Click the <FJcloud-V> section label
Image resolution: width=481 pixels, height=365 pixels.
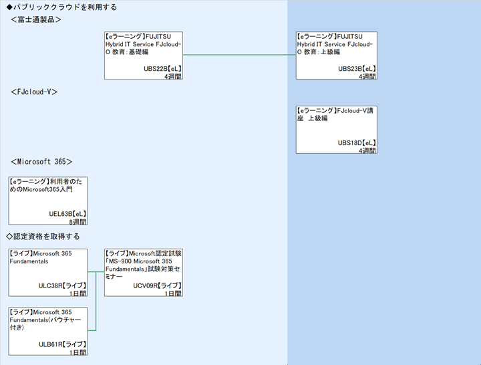34,92
